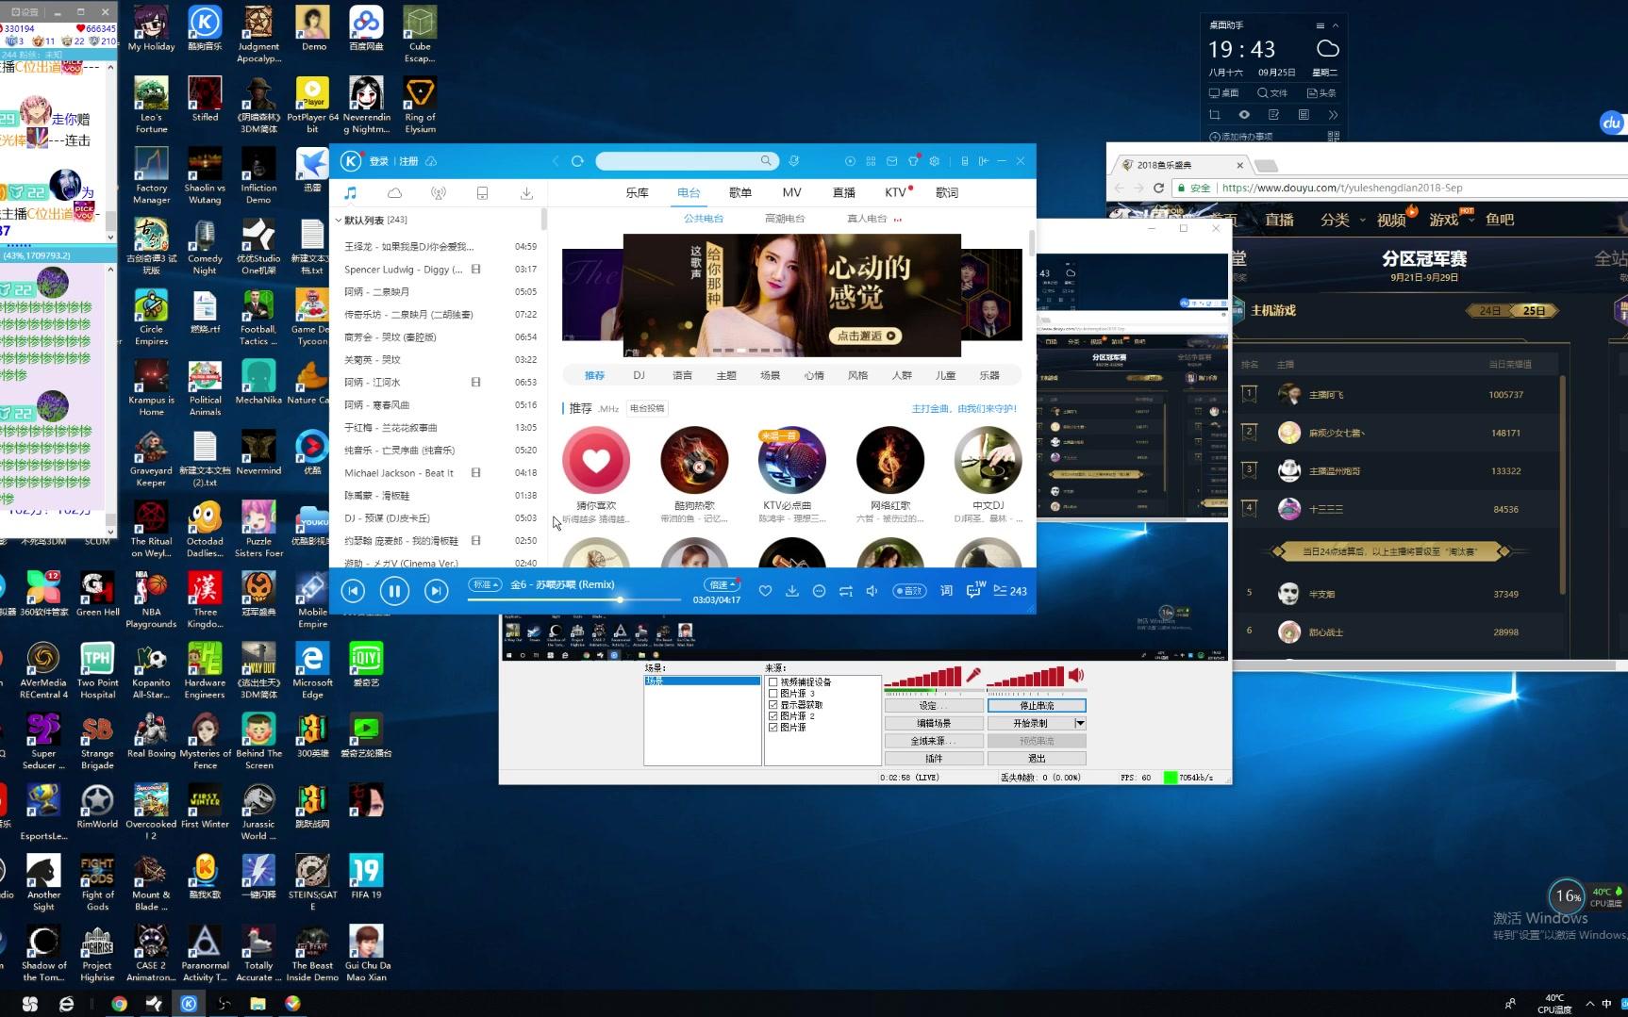The width and height of the screenshot is (1628, 1017).
Task: Open the 倍速 playback speed dropdown
Action: (x=722, y=584)
